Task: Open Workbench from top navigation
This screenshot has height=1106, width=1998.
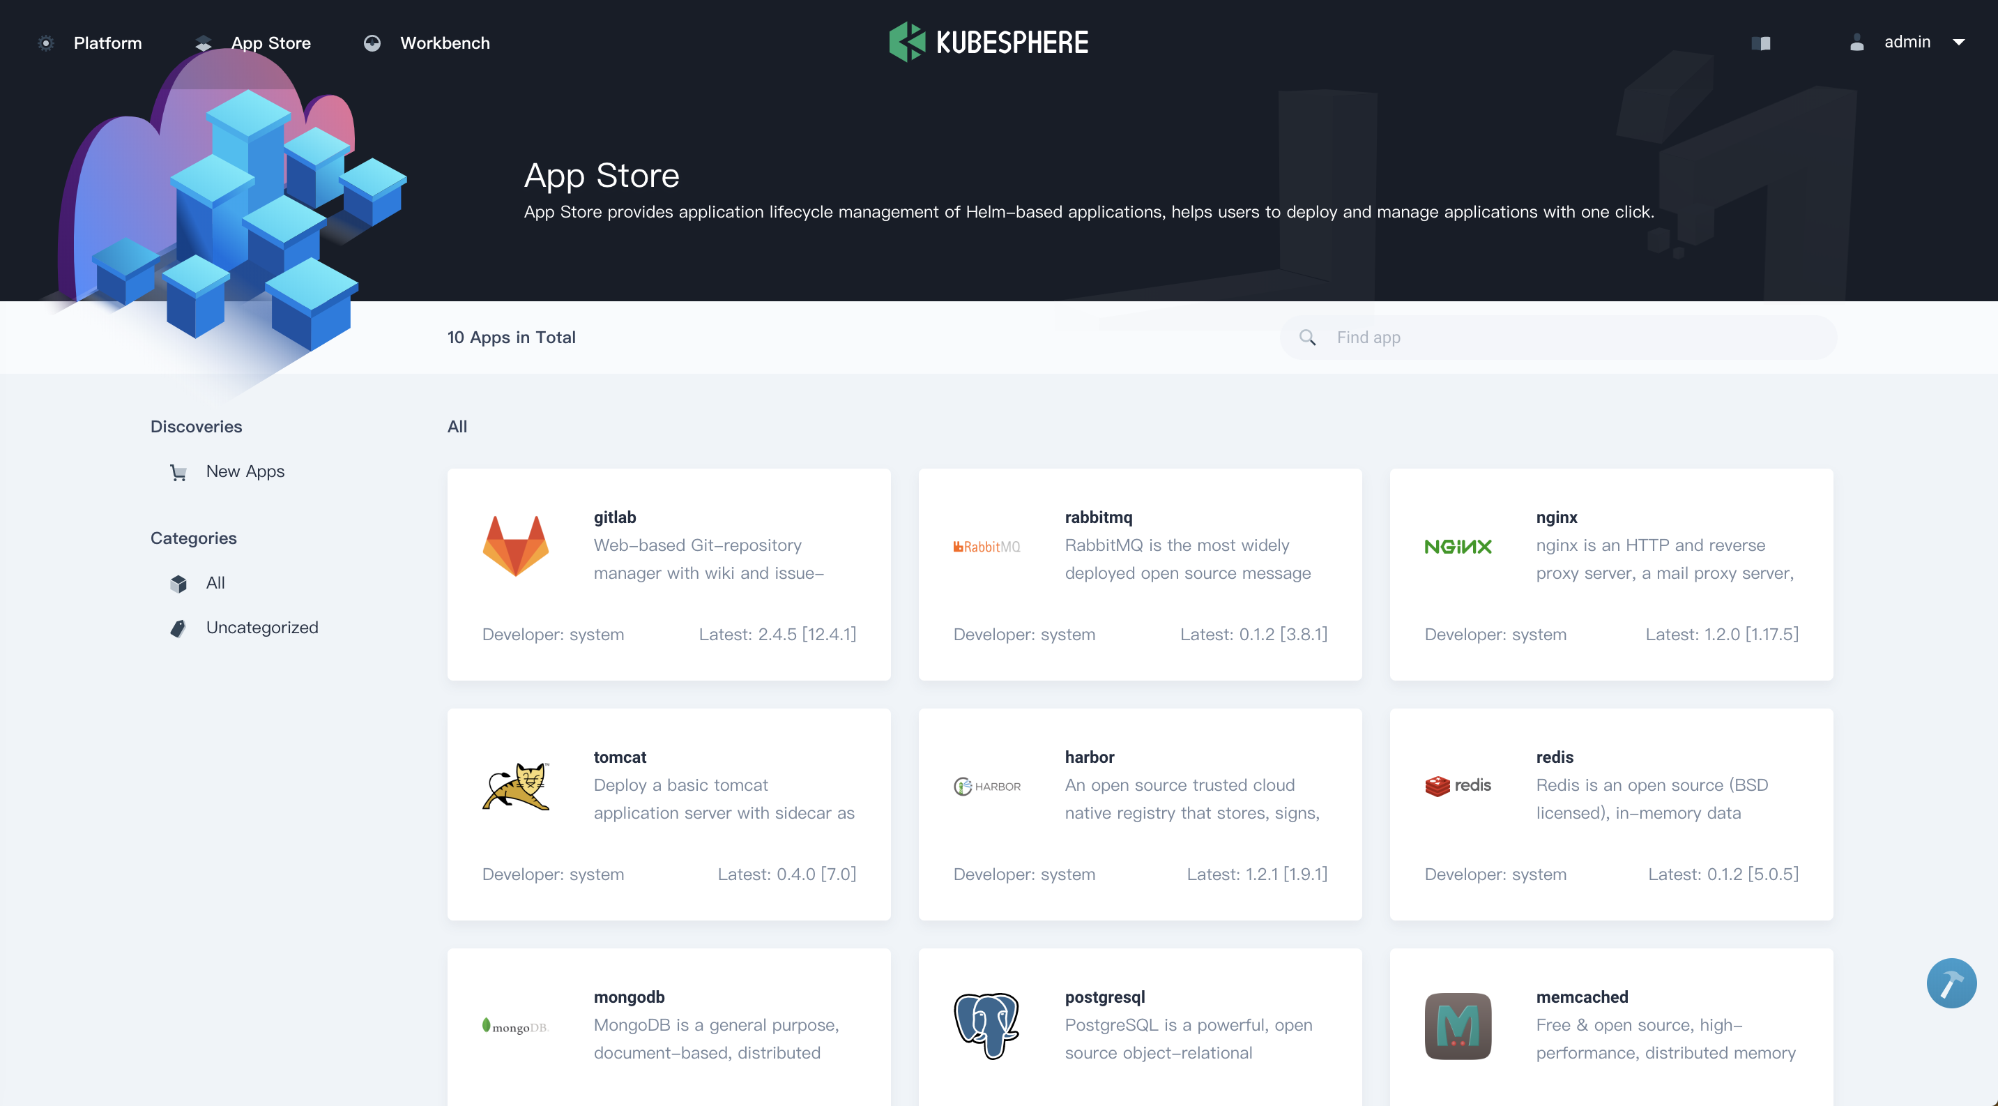Action: (x=445, y=43)
